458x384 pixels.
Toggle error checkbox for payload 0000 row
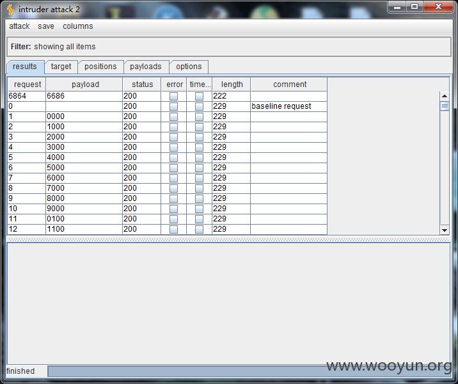click(174, 116)
